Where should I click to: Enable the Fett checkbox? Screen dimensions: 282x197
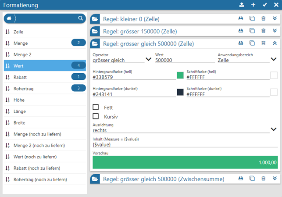96,107
